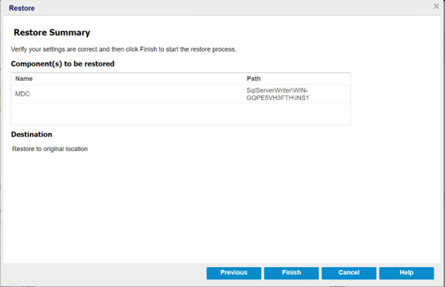Click the Destination section label
The width and height of the screenshot is (445, 287).
[x=31, y=134]
